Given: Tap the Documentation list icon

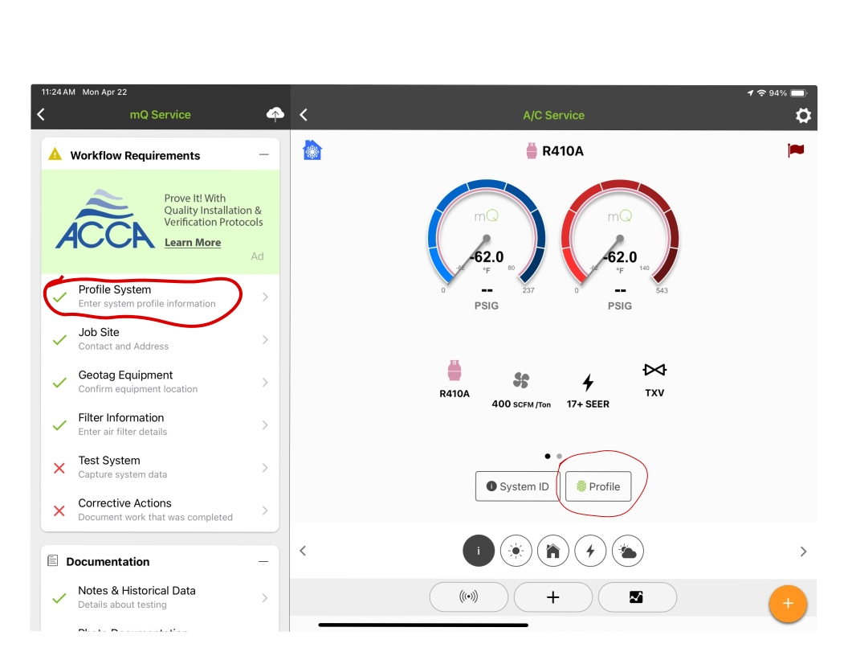Looking at the screenshot, I should point(52,561).
